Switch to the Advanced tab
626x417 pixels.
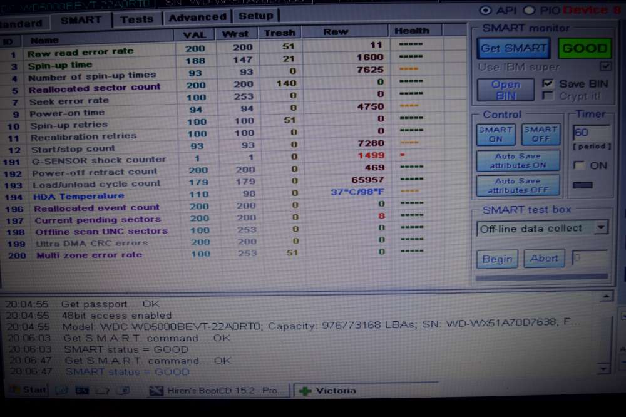pos(197,18)
